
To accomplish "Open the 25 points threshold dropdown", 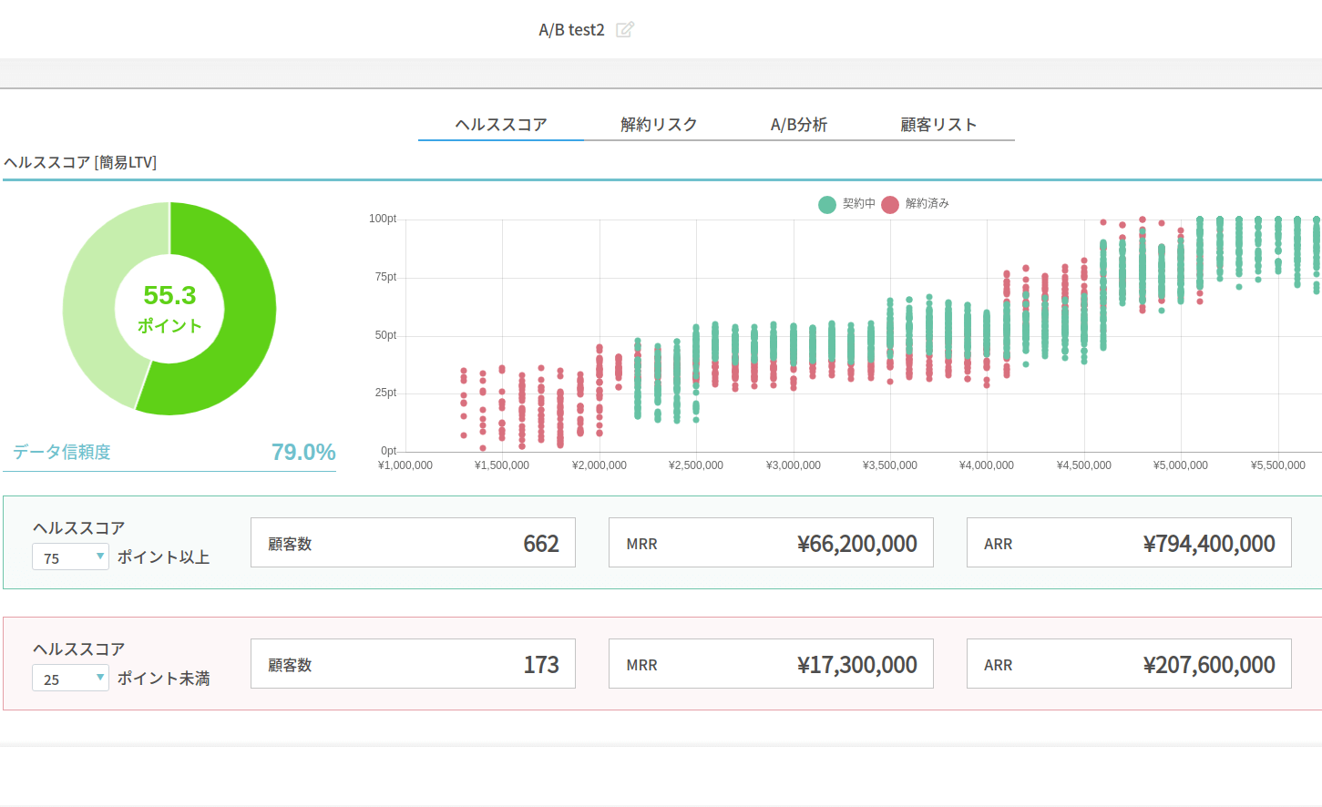I will pos(71,679).
